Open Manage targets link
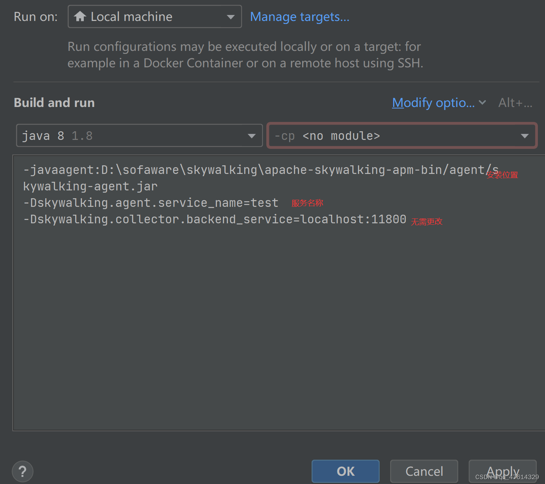The image size is (545, 484). (x=300, y=16)
